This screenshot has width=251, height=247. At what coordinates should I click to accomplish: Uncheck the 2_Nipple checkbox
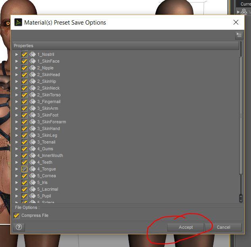(x=24, y=68)
